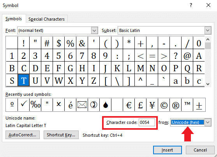Click the Insert button
This screenshot has height=157, width=217.
168,150
